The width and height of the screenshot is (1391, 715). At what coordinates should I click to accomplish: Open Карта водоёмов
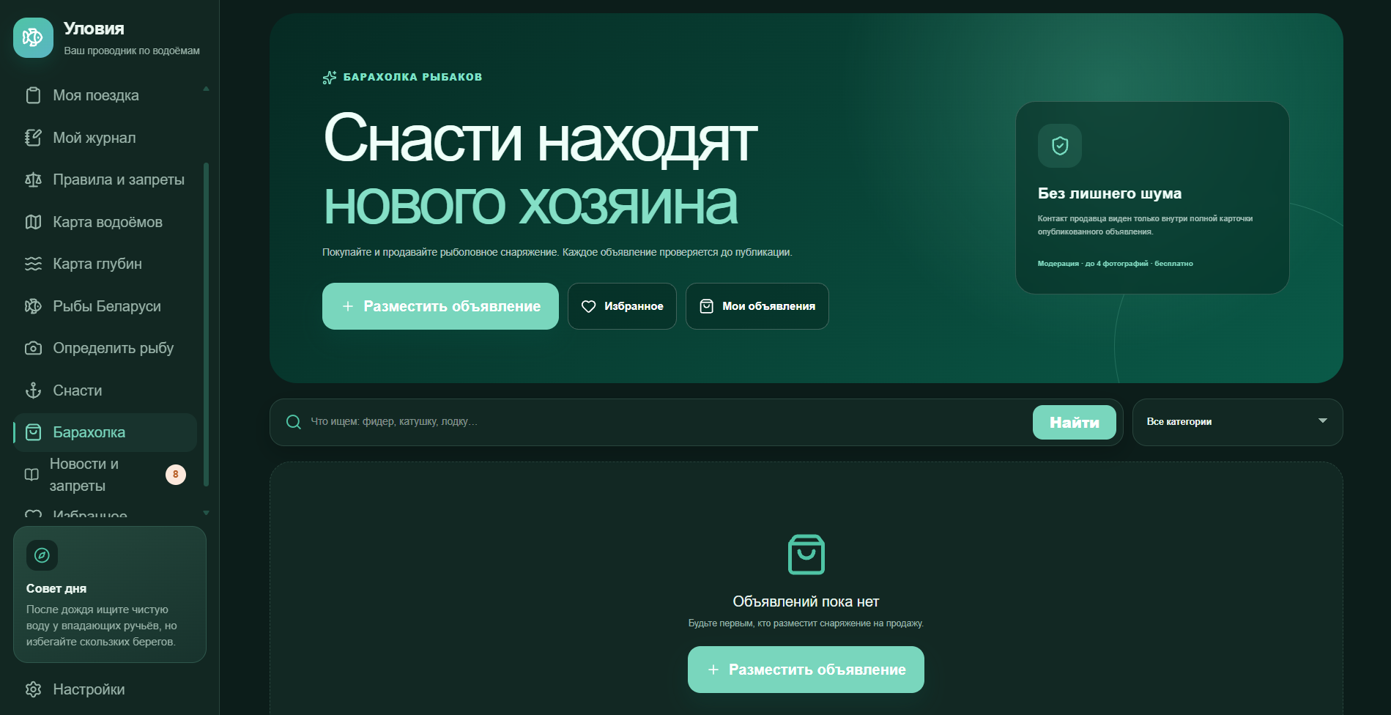click(105, 222)
